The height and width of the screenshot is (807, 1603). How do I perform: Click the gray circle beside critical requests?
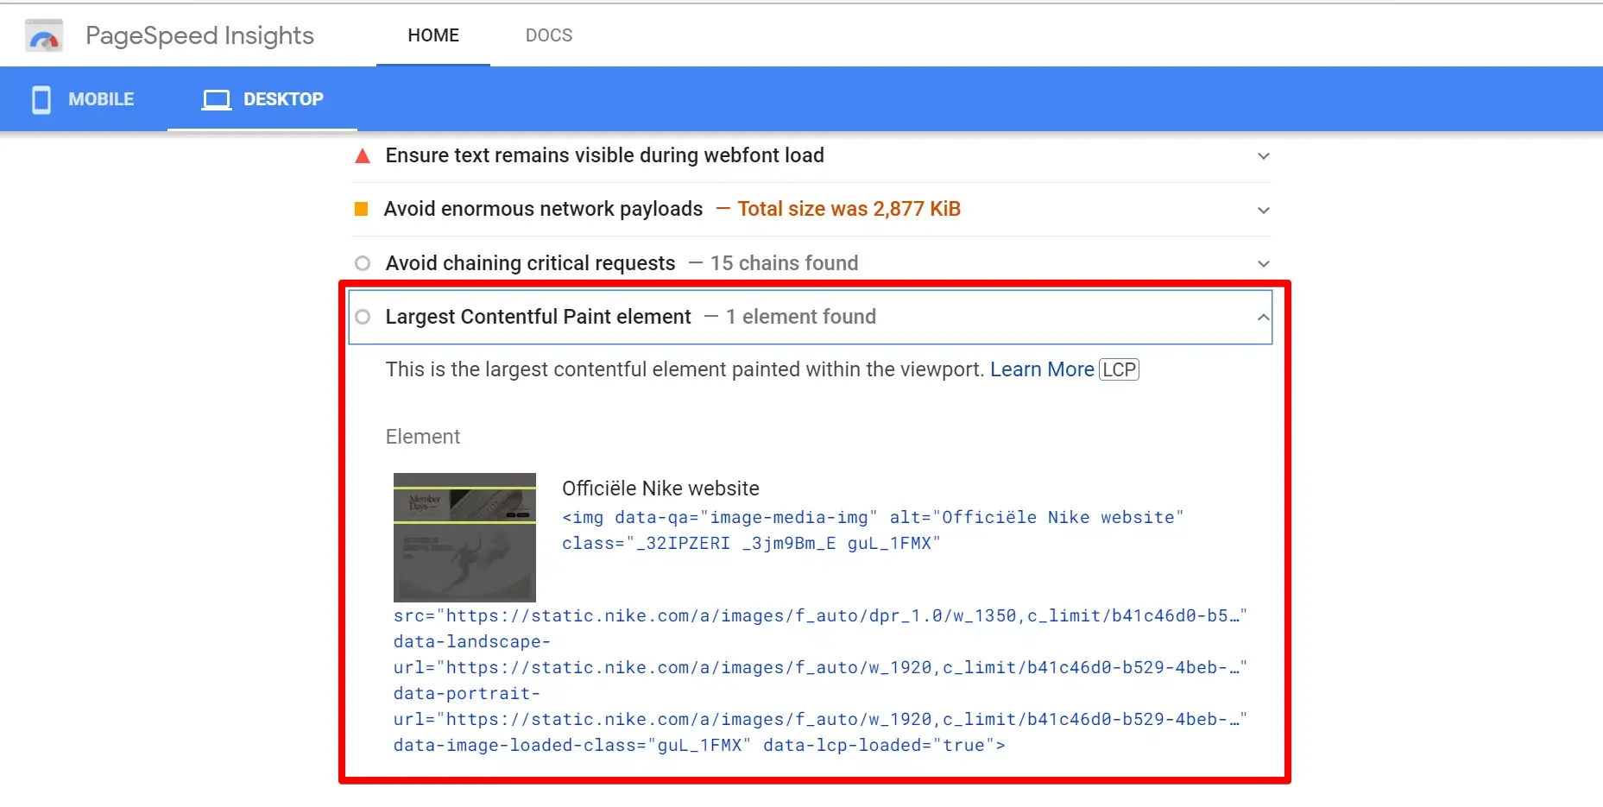[x=363, y=263]
